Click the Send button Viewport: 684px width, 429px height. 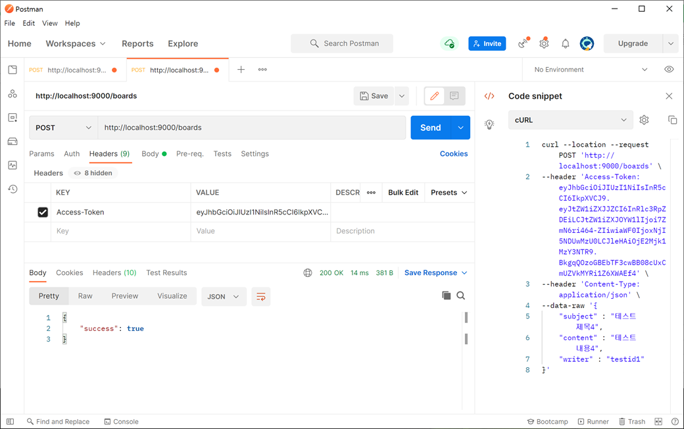pos(431,128)
